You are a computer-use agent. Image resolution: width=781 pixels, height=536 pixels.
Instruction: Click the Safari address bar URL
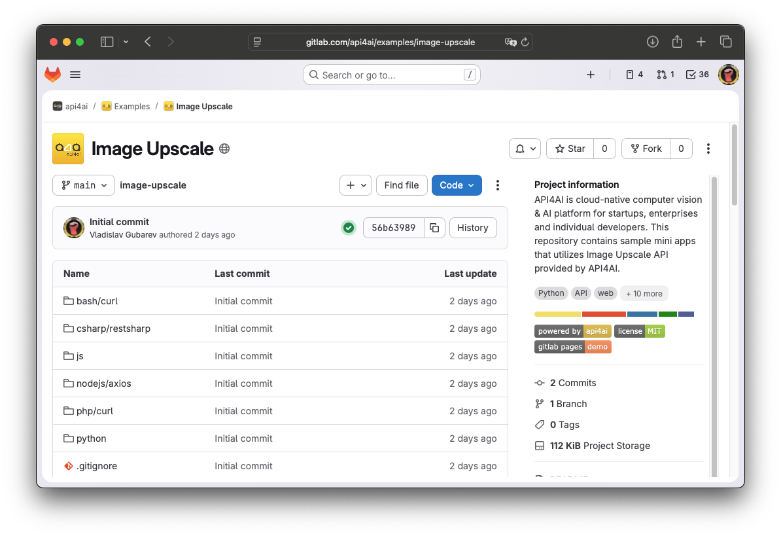point(390,43)
